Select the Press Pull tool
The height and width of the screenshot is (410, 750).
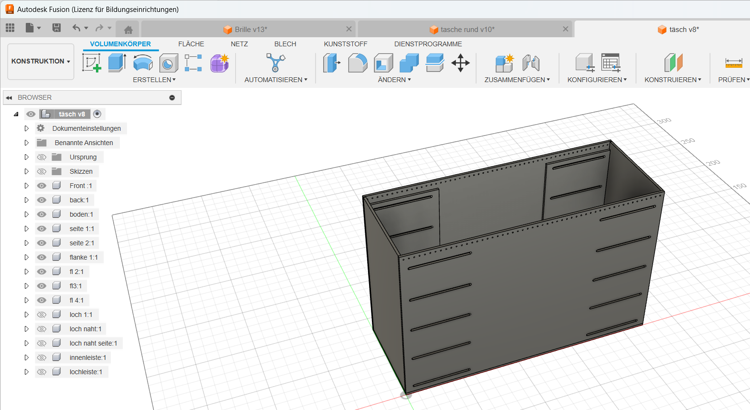pos(332,63)
